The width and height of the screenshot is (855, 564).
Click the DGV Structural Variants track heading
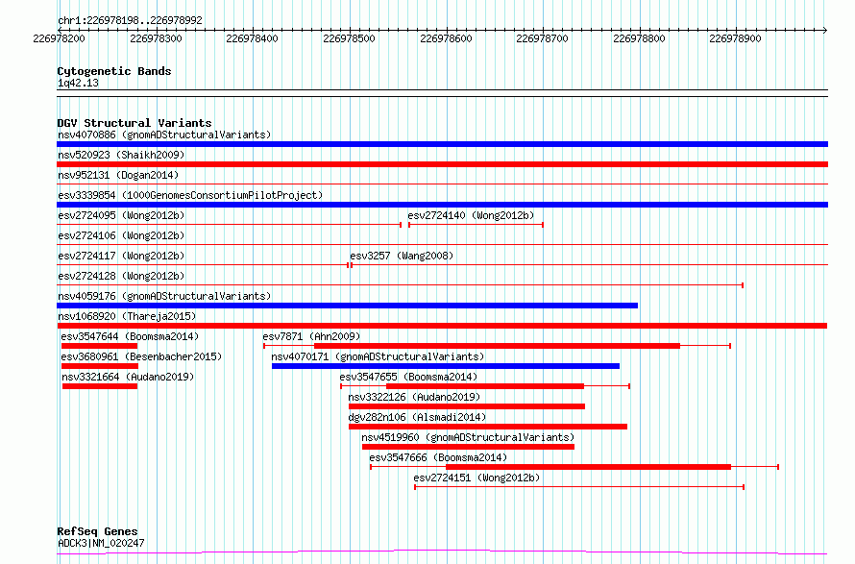pyautogui.click(x=134, y=123)
